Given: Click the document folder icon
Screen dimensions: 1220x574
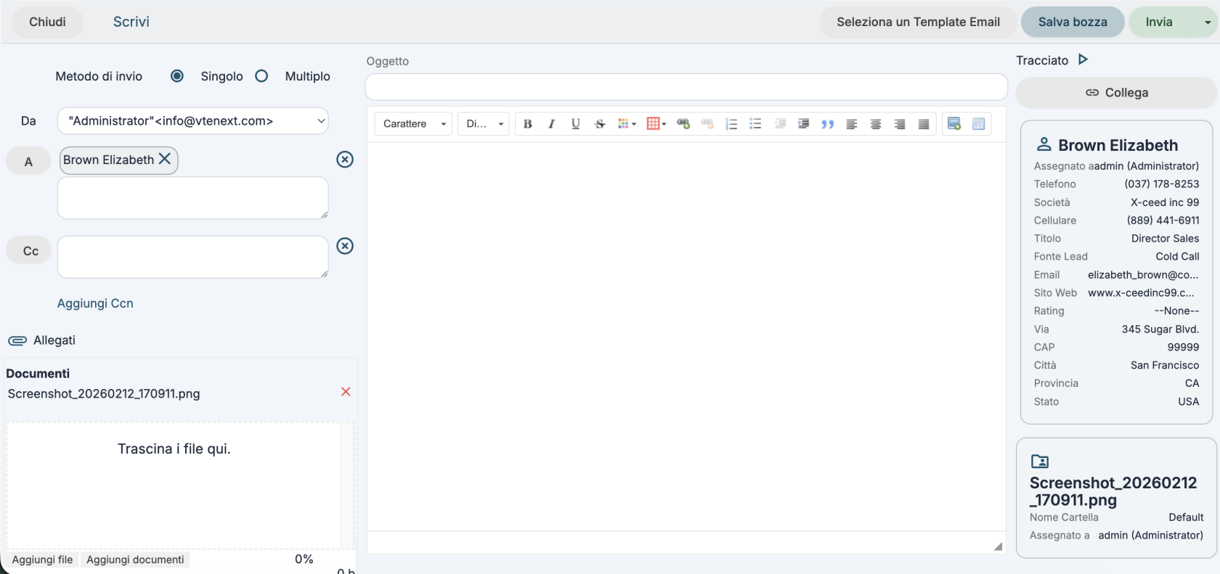Looking at the screenshot, I should click(1040, 461).
